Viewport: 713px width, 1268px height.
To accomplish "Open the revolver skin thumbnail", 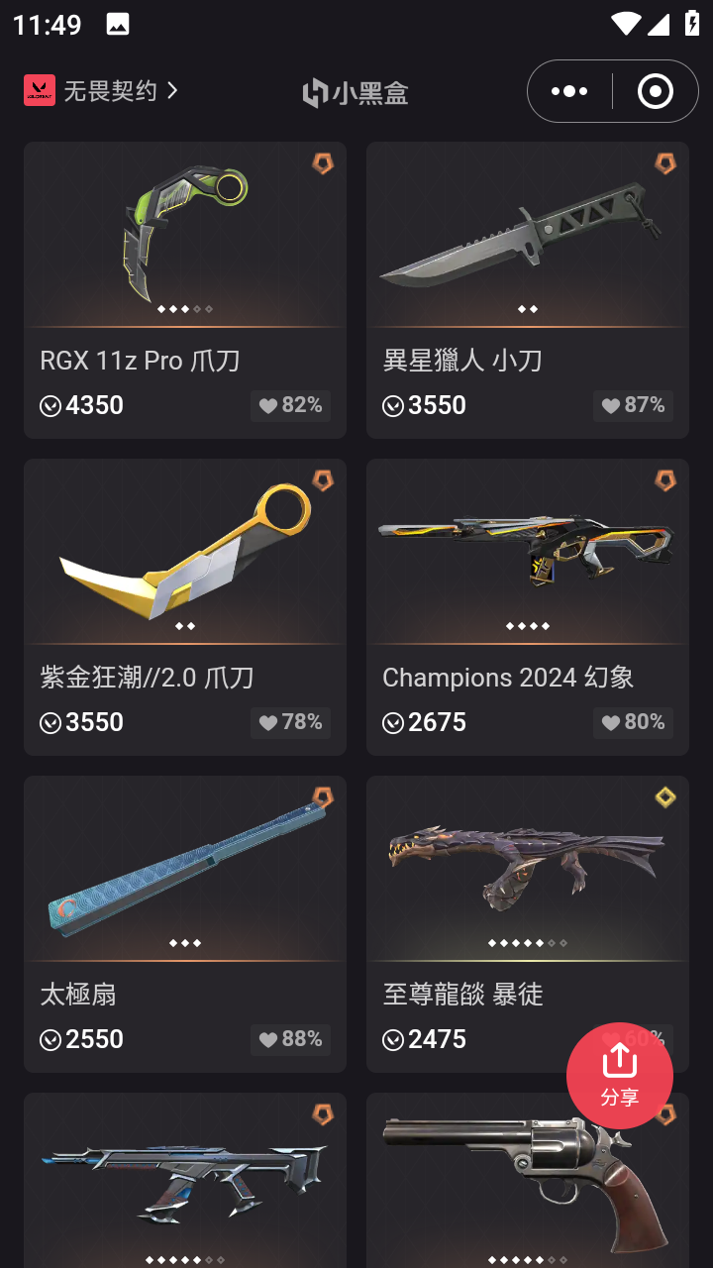I will coord(528,1179).
